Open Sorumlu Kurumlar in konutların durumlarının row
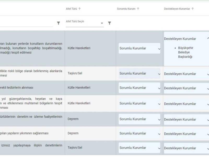Viewport: 209px width, 157px height. 140,48
